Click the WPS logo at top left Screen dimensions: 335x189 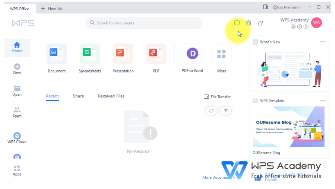coord(23,23)
